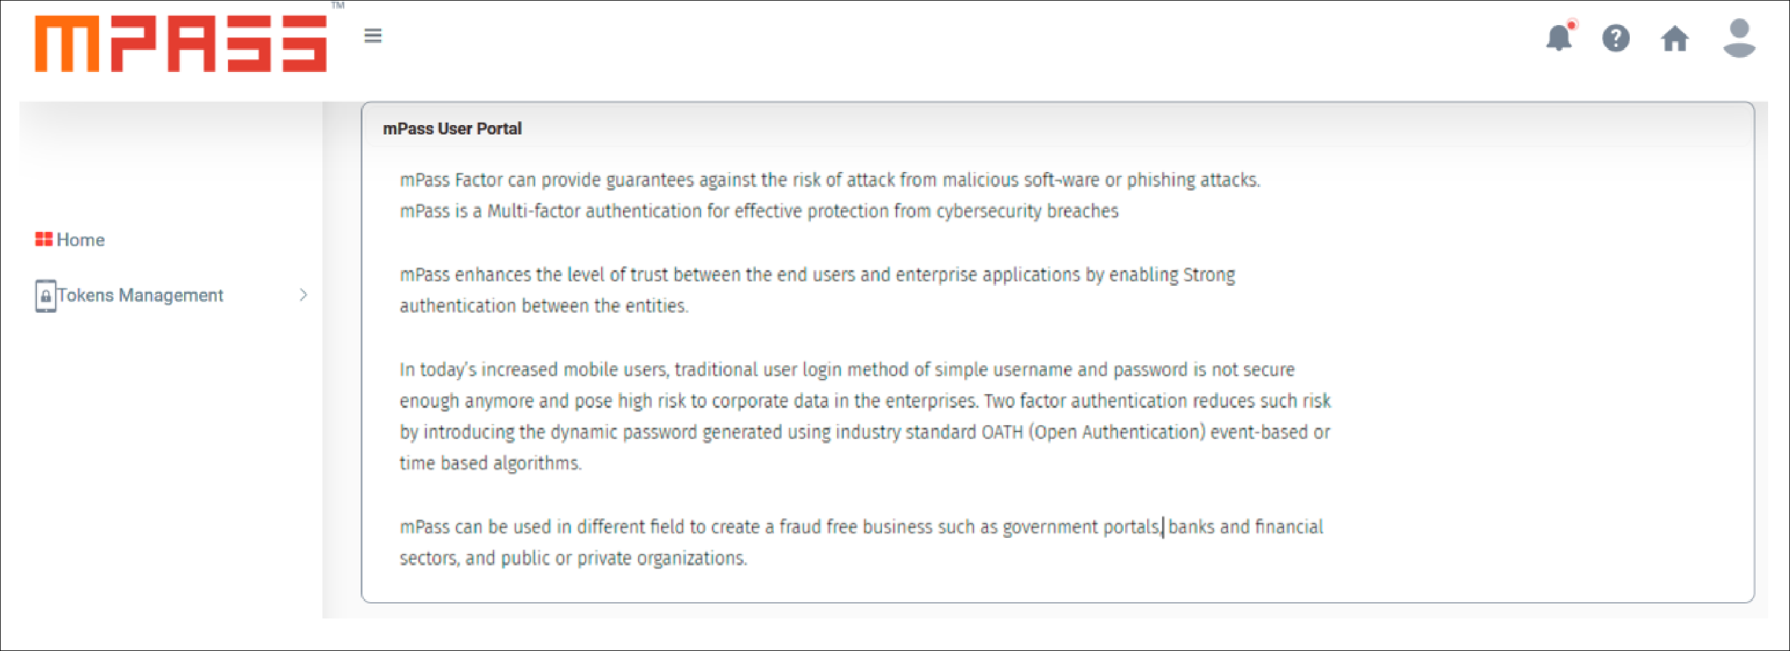Click the Tokens Management lock icon
This screenshot has height=651, width=1790.
[x=46, y=296]
